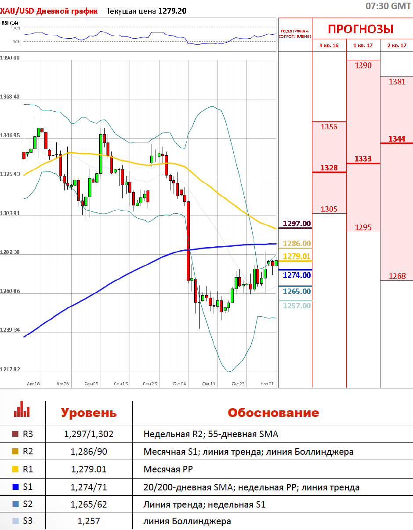
Task: Click the RSI (14) indicator label
Action: pos(10,23)
